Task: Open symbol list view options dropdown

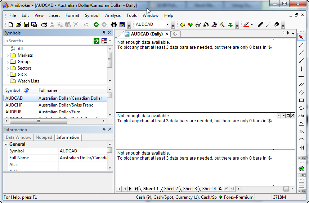Action: coord(110,41)
